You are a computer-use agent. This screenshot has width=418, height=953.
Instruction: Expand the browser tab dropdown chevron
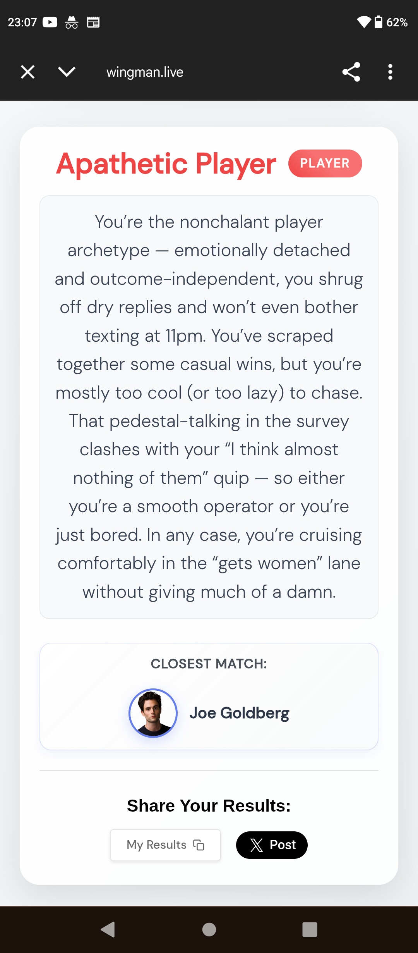(x=67, y=72)
